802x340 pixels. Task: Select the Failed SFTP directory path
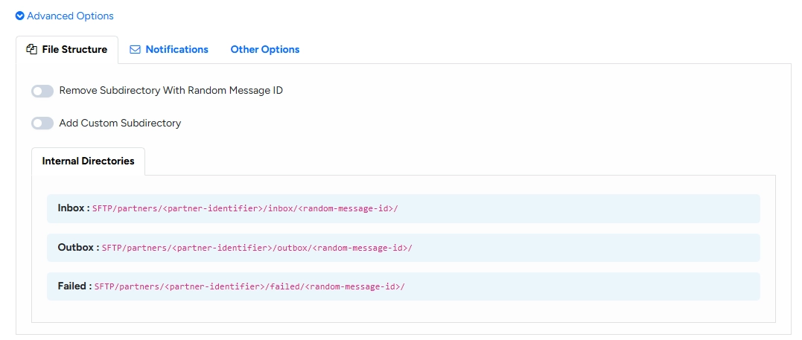coord(249,287)
